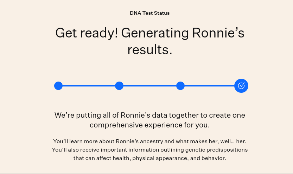293x174 pixels.
Task: Select the second progress step dot
Action: pos(119,86)
